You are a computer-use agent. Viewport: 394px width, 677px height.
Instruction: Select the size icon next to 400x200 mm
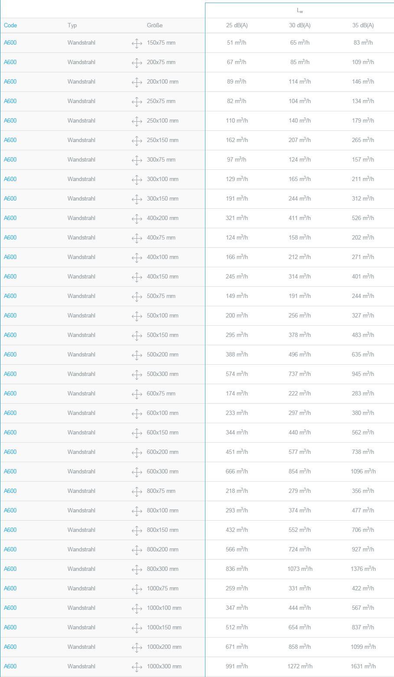[137, 219]
